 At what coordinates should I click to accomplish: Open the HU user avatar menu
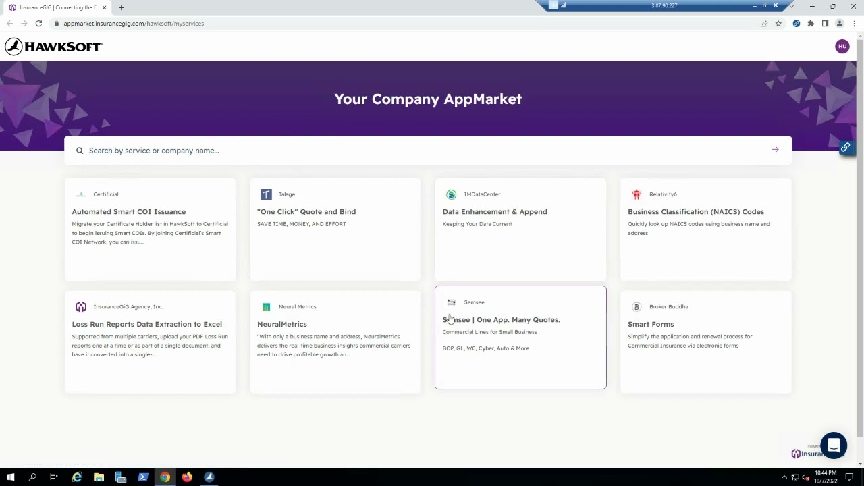[x=842, y=47]
